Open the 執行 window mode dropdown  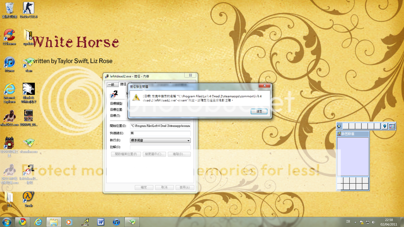(160, 140)
